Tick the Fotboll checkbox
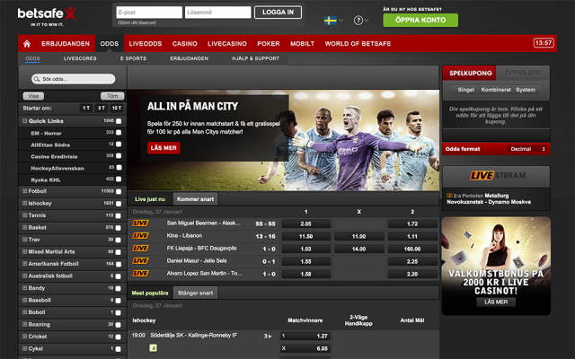Image resolution: width=575 pixels, height=359 pixels. coord(118,191)
